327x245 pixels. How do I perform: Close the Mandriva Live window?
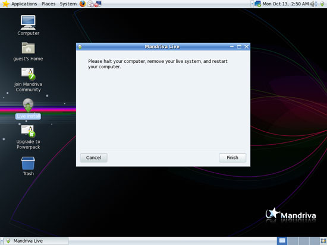(x=246, y=47)
